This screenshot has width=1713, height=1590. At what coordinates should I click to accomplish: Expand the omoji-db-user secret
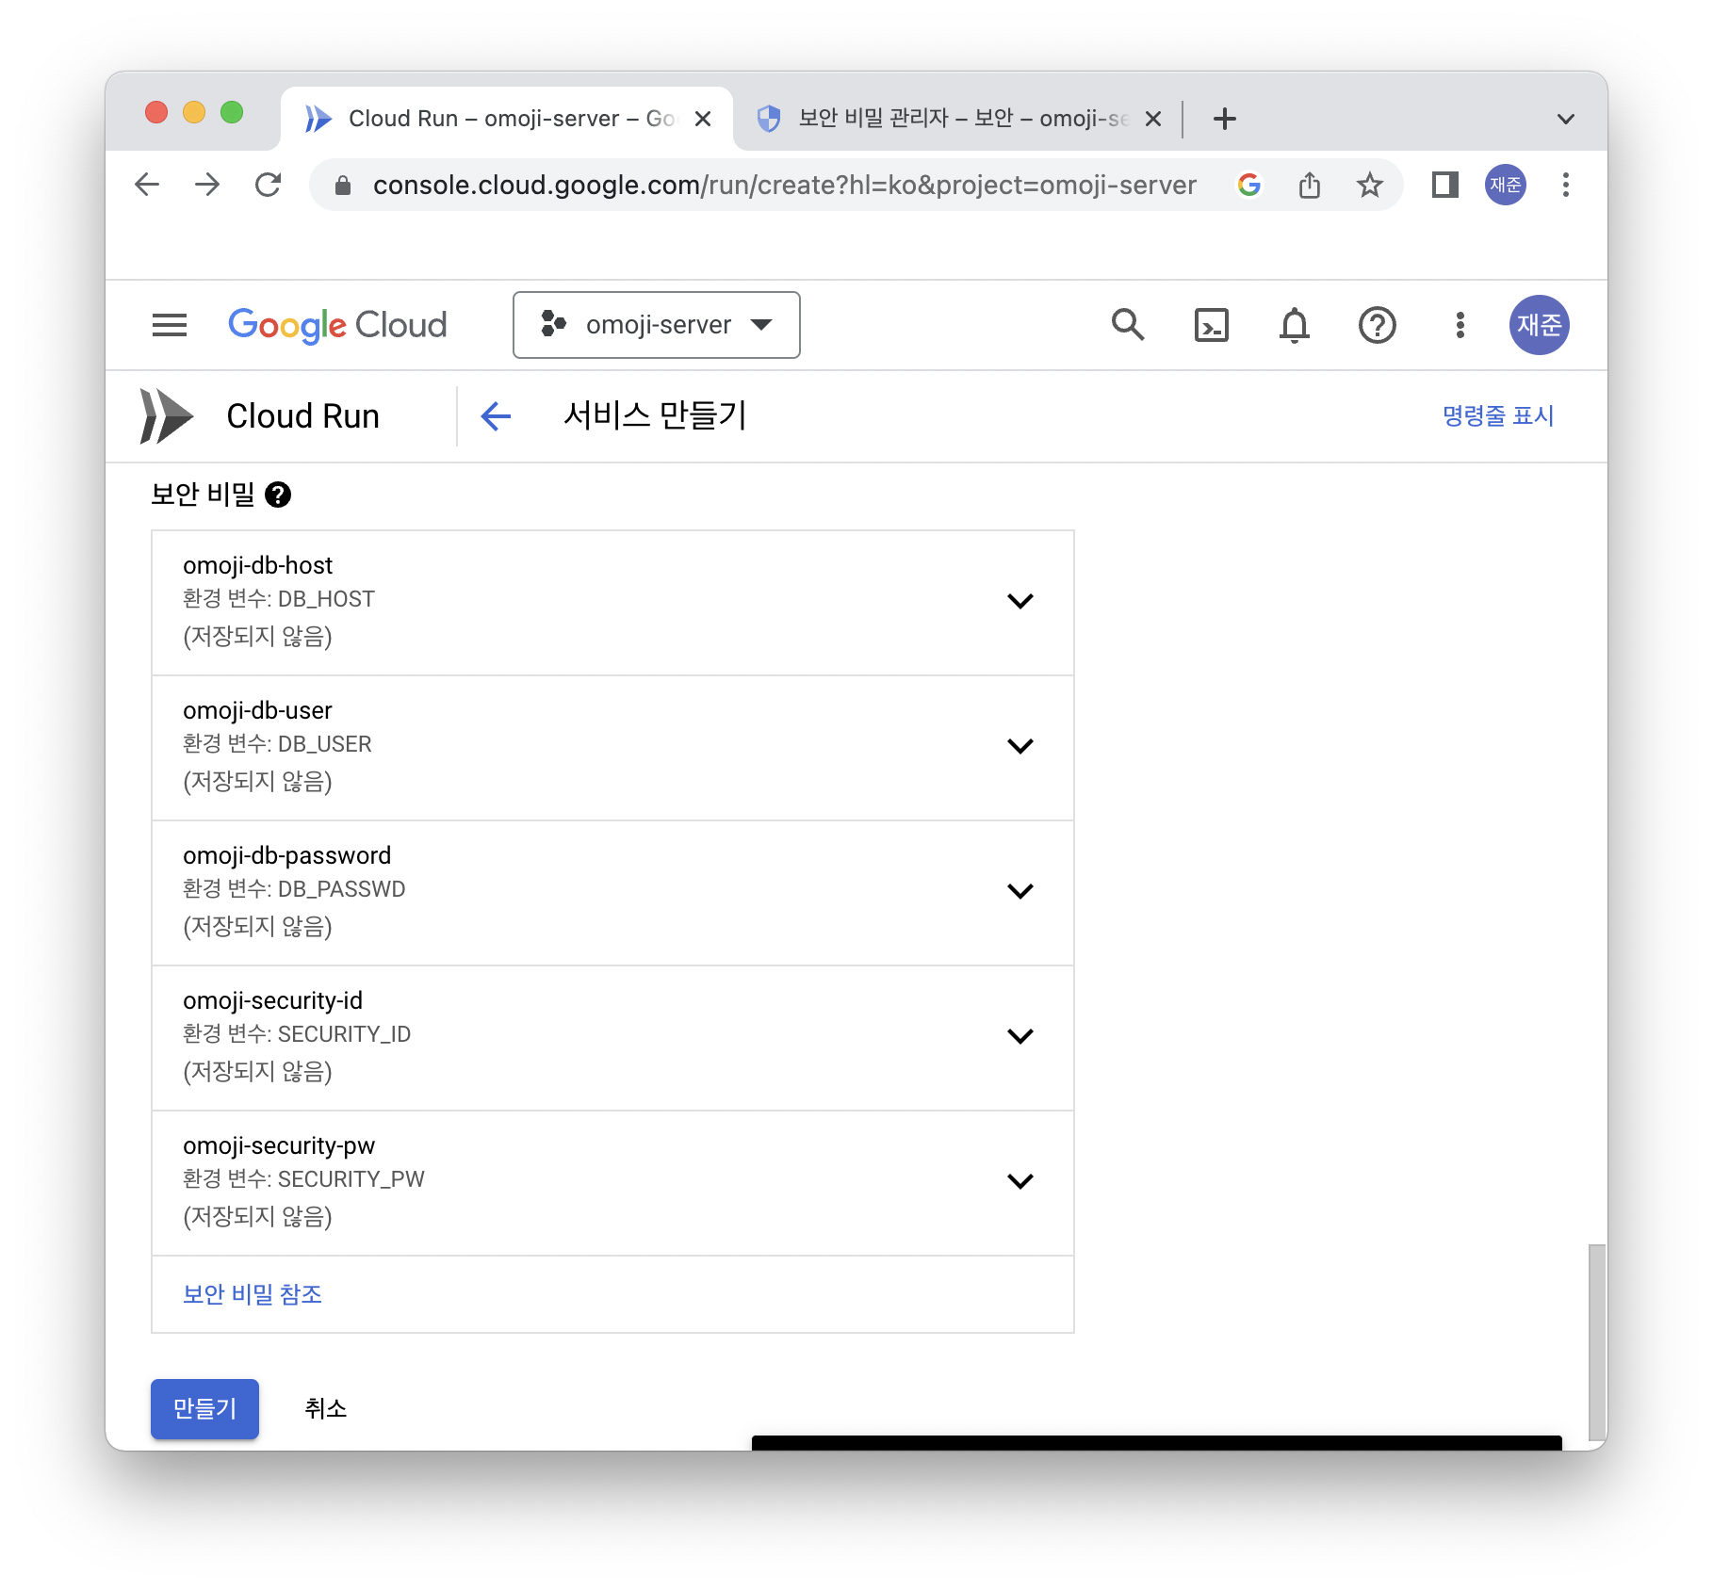coord(1020,746)
